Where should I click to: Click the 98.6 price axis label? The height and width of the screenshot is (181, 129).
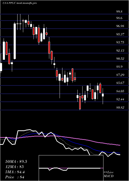point(119,18)
